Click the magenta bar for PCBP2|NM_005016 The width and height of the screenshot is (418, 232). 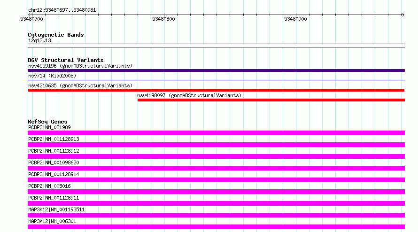(x=216, y=192)
